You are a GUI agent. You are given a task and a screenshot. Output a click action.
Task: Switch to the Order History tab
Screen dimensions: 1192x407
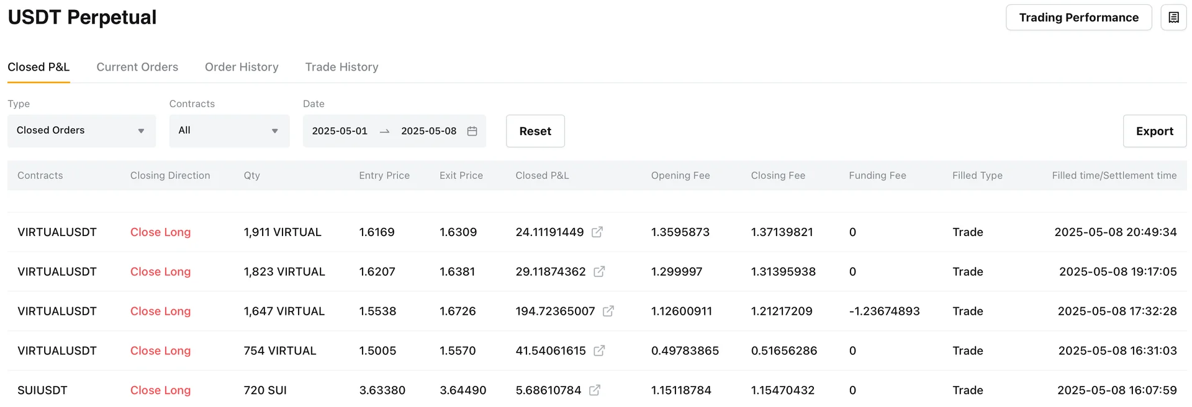pos(242,67)
